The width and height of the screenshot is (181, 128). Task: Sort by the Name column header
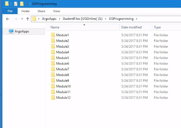tap(83, 27)
